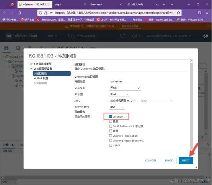Image resolution: width=212 pixels, height=185 pixels.
Task: Click the manage licenses banner button
Action: click(130, 26)
